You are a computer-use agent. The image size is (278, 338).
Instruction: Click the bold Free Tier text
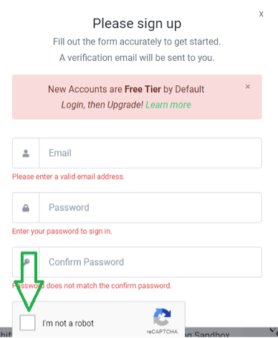tap(143, 90)
